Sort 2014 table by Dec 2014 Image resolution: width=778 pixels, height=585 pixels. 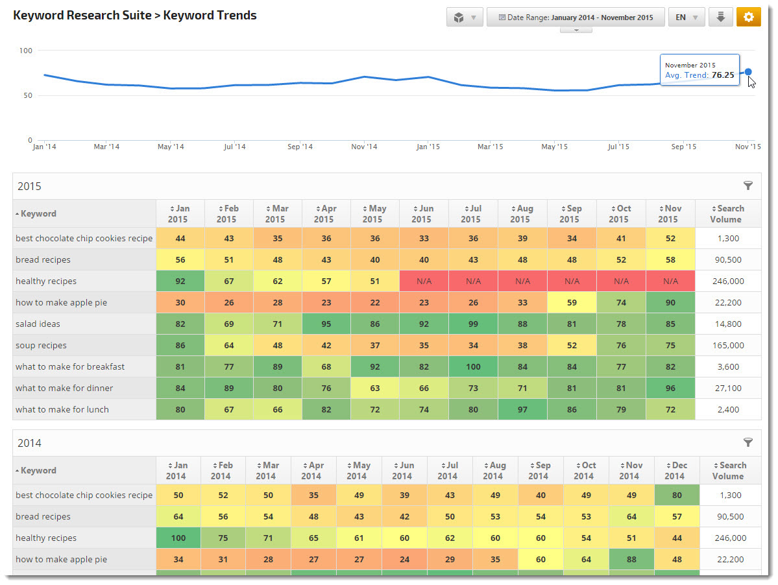[674, 470]
